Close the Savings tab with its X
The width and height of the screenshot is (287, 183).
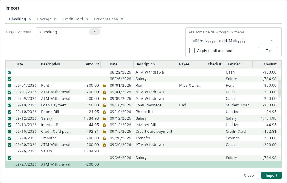click(55, 19)
